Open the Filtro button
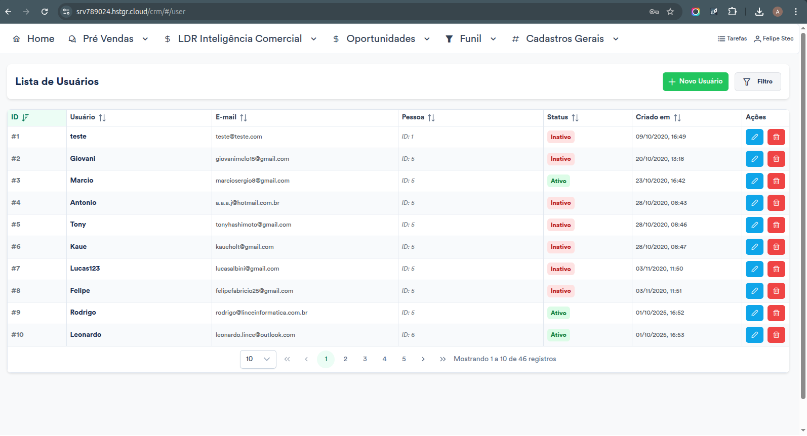The width and height of the screenshot is (807, 436). click(758, 82)
